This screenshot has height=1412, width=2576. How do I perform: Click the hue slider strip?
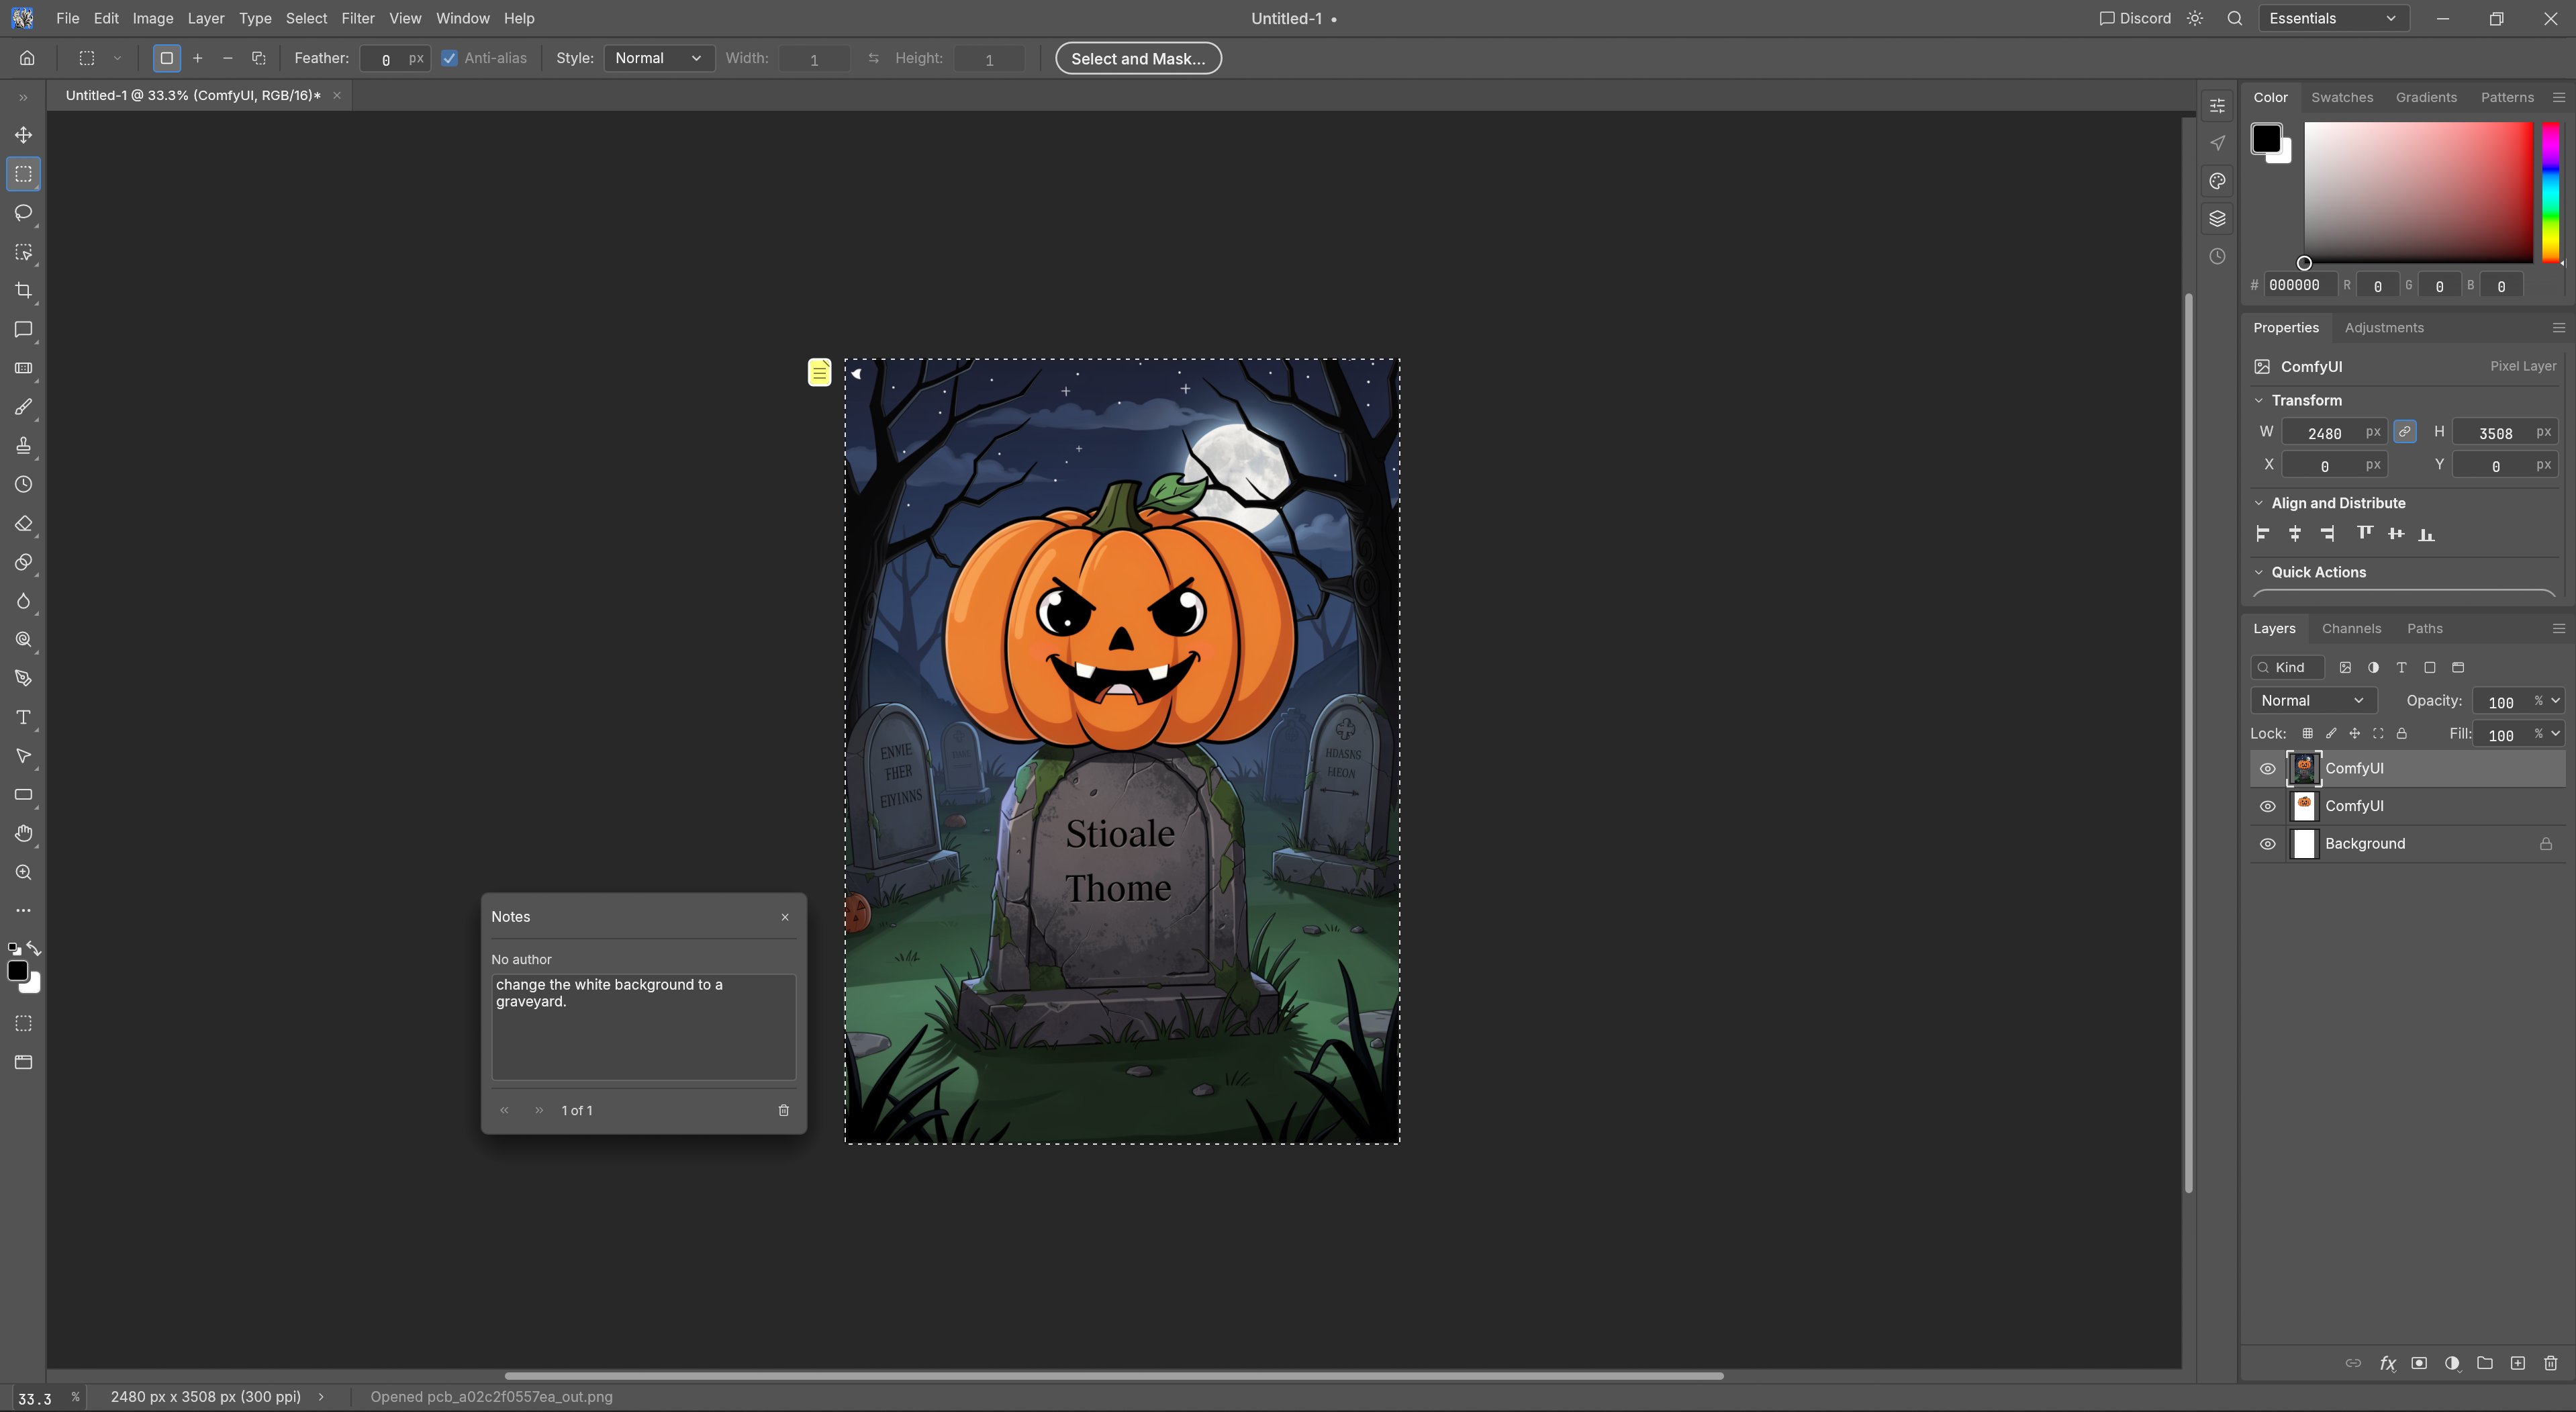coord(2550,192)
